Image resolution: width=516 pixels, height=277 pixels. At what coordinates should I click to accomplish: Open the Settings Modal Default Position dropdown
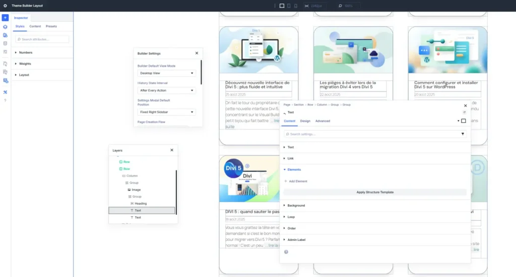pyautogui.click(x=166, y=112)
